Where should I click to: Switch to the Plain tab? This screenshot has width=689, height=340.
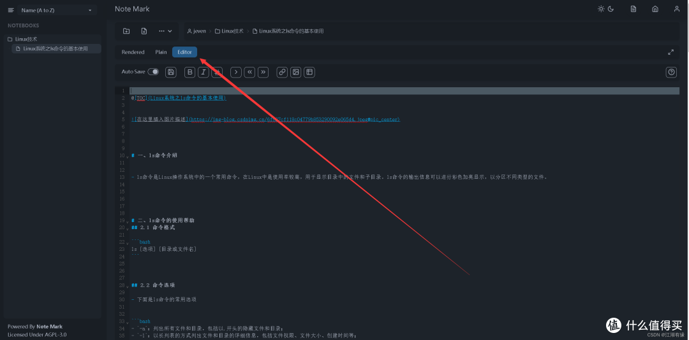click(x=161, y=52)
